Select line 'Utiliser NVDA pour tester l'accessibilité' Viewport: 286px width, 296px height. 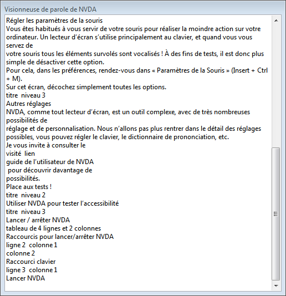coord(62,203)
